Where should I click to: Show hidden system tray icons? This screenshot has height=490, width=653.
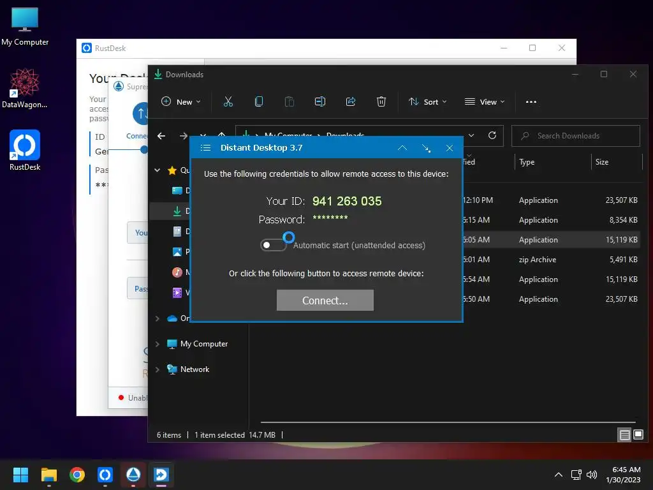coord(559,475)
